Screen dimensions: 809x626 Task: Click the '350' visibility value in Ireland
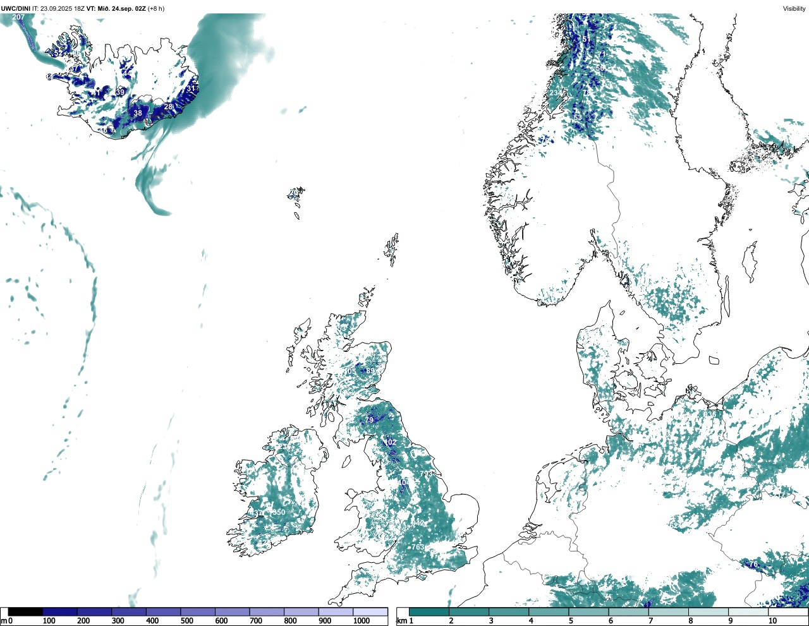tap(279, 512)
